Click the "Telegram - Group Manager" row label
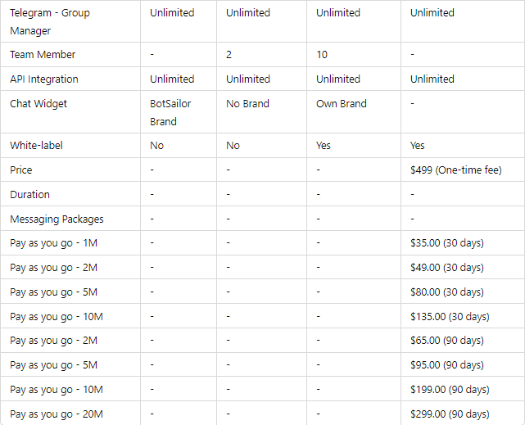This screenshot has width=525, height=425. [x=50, y=22]
